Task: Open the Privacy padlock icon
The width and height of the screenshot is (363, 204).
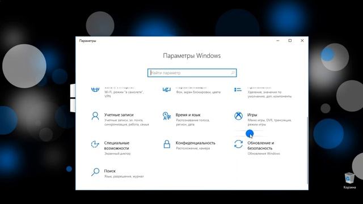Action: [x=167, y=144]
